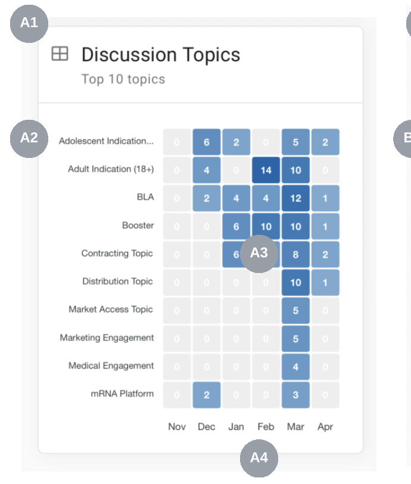411x484 pixels.
Task: Click the Distribution Topic April cell showing 1
Action: point(325,283)
